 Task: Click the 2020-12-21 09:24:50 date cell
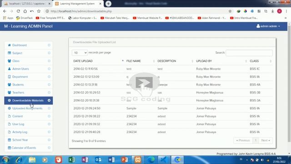(x=87, y=108)
